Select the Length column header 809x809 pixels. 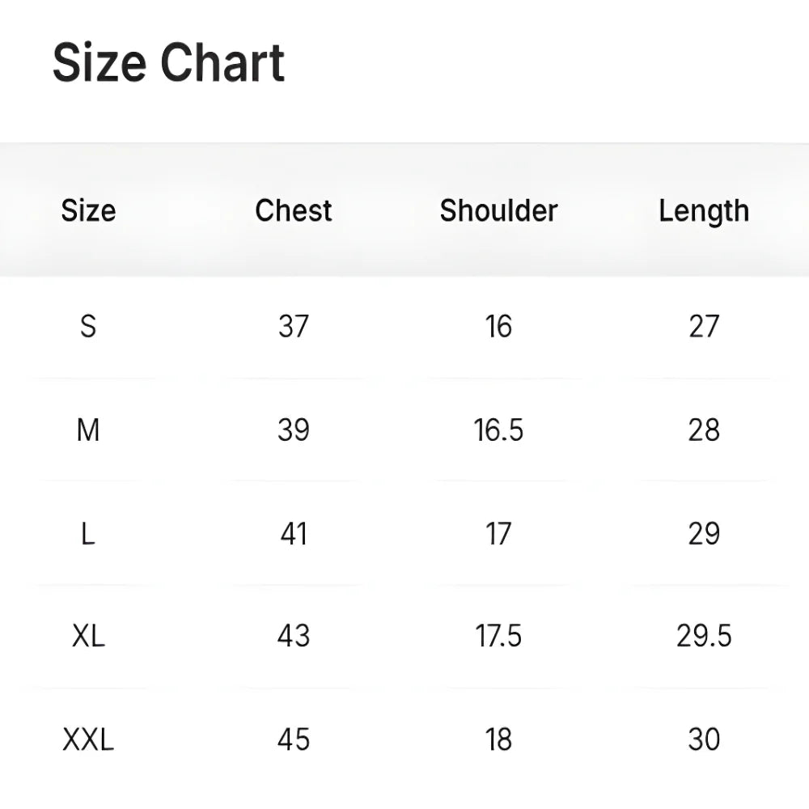(703, 211)
